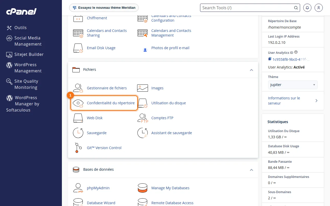Click the Utilisation du disque link
The width and height of the screenshot is (330, 206).
tap(169, 103)
